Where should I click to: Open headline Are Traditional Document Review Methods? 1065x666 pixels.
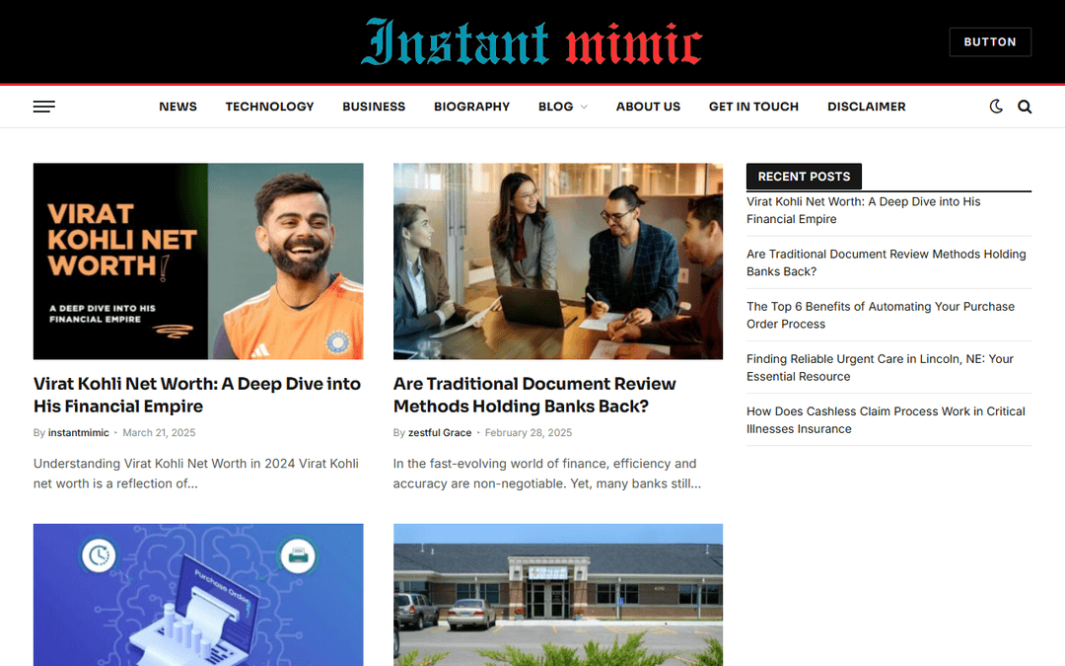click(x=534, y=395)
